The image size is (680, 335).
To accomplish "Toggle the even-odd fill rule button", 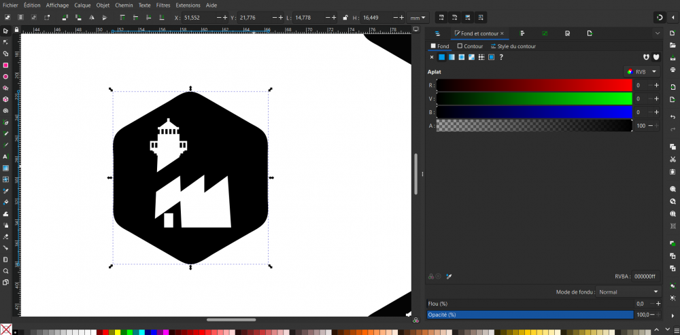I will [647, 57].
